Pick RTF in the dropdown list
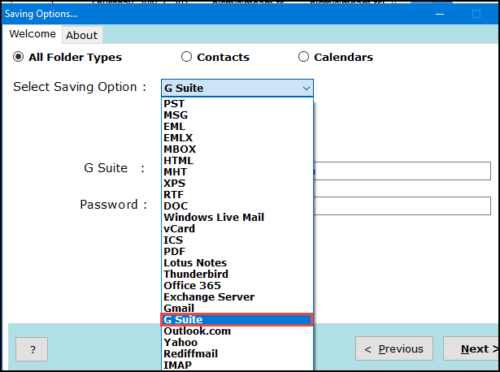Image resolution: width=500 pixels, height=372 pixels. 237,195
